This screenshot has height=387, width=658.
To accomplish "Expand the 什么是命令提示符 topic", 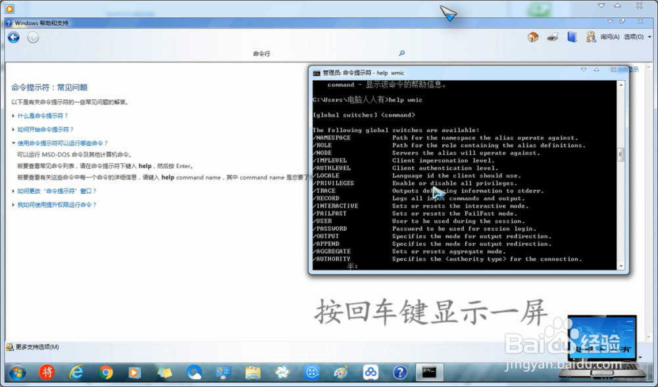I will click(42, 116).
